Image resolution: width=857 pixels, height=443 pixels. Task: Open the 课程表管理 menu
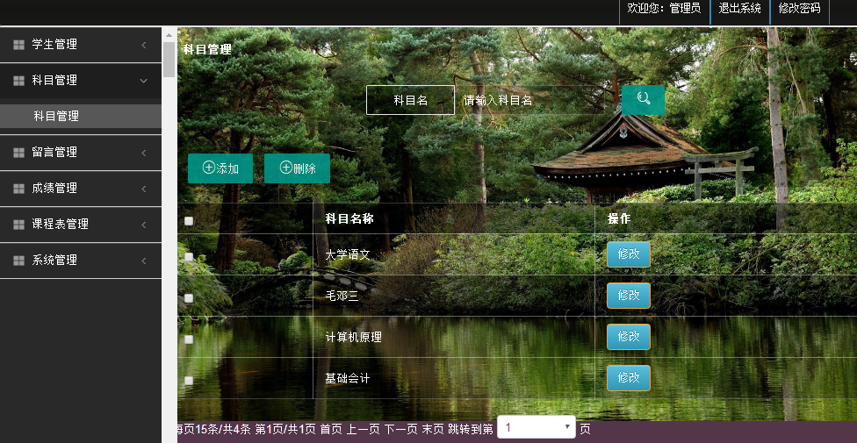pyautogui.click(x=81, y=225)
